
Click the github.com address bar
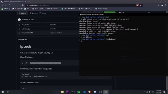pos(80,5)
